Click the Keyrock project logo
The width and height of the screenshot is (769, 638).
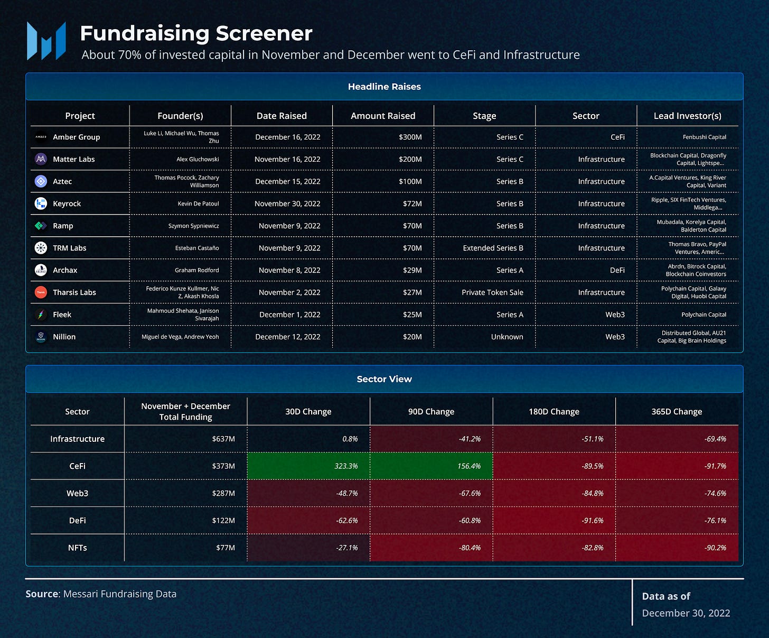tap(41, 204)
